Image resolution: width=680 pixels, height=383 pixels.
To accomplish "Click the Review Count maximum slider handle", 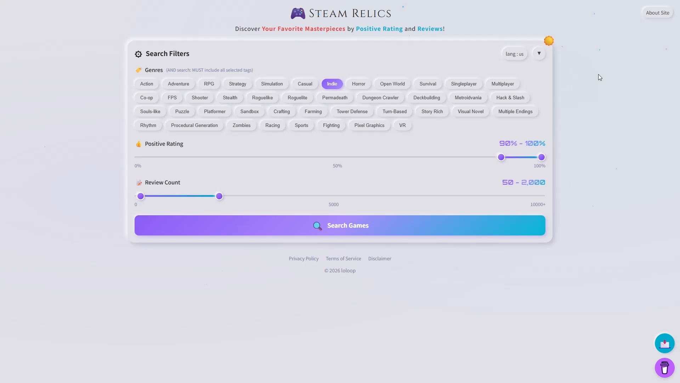I will click(219, 196).
